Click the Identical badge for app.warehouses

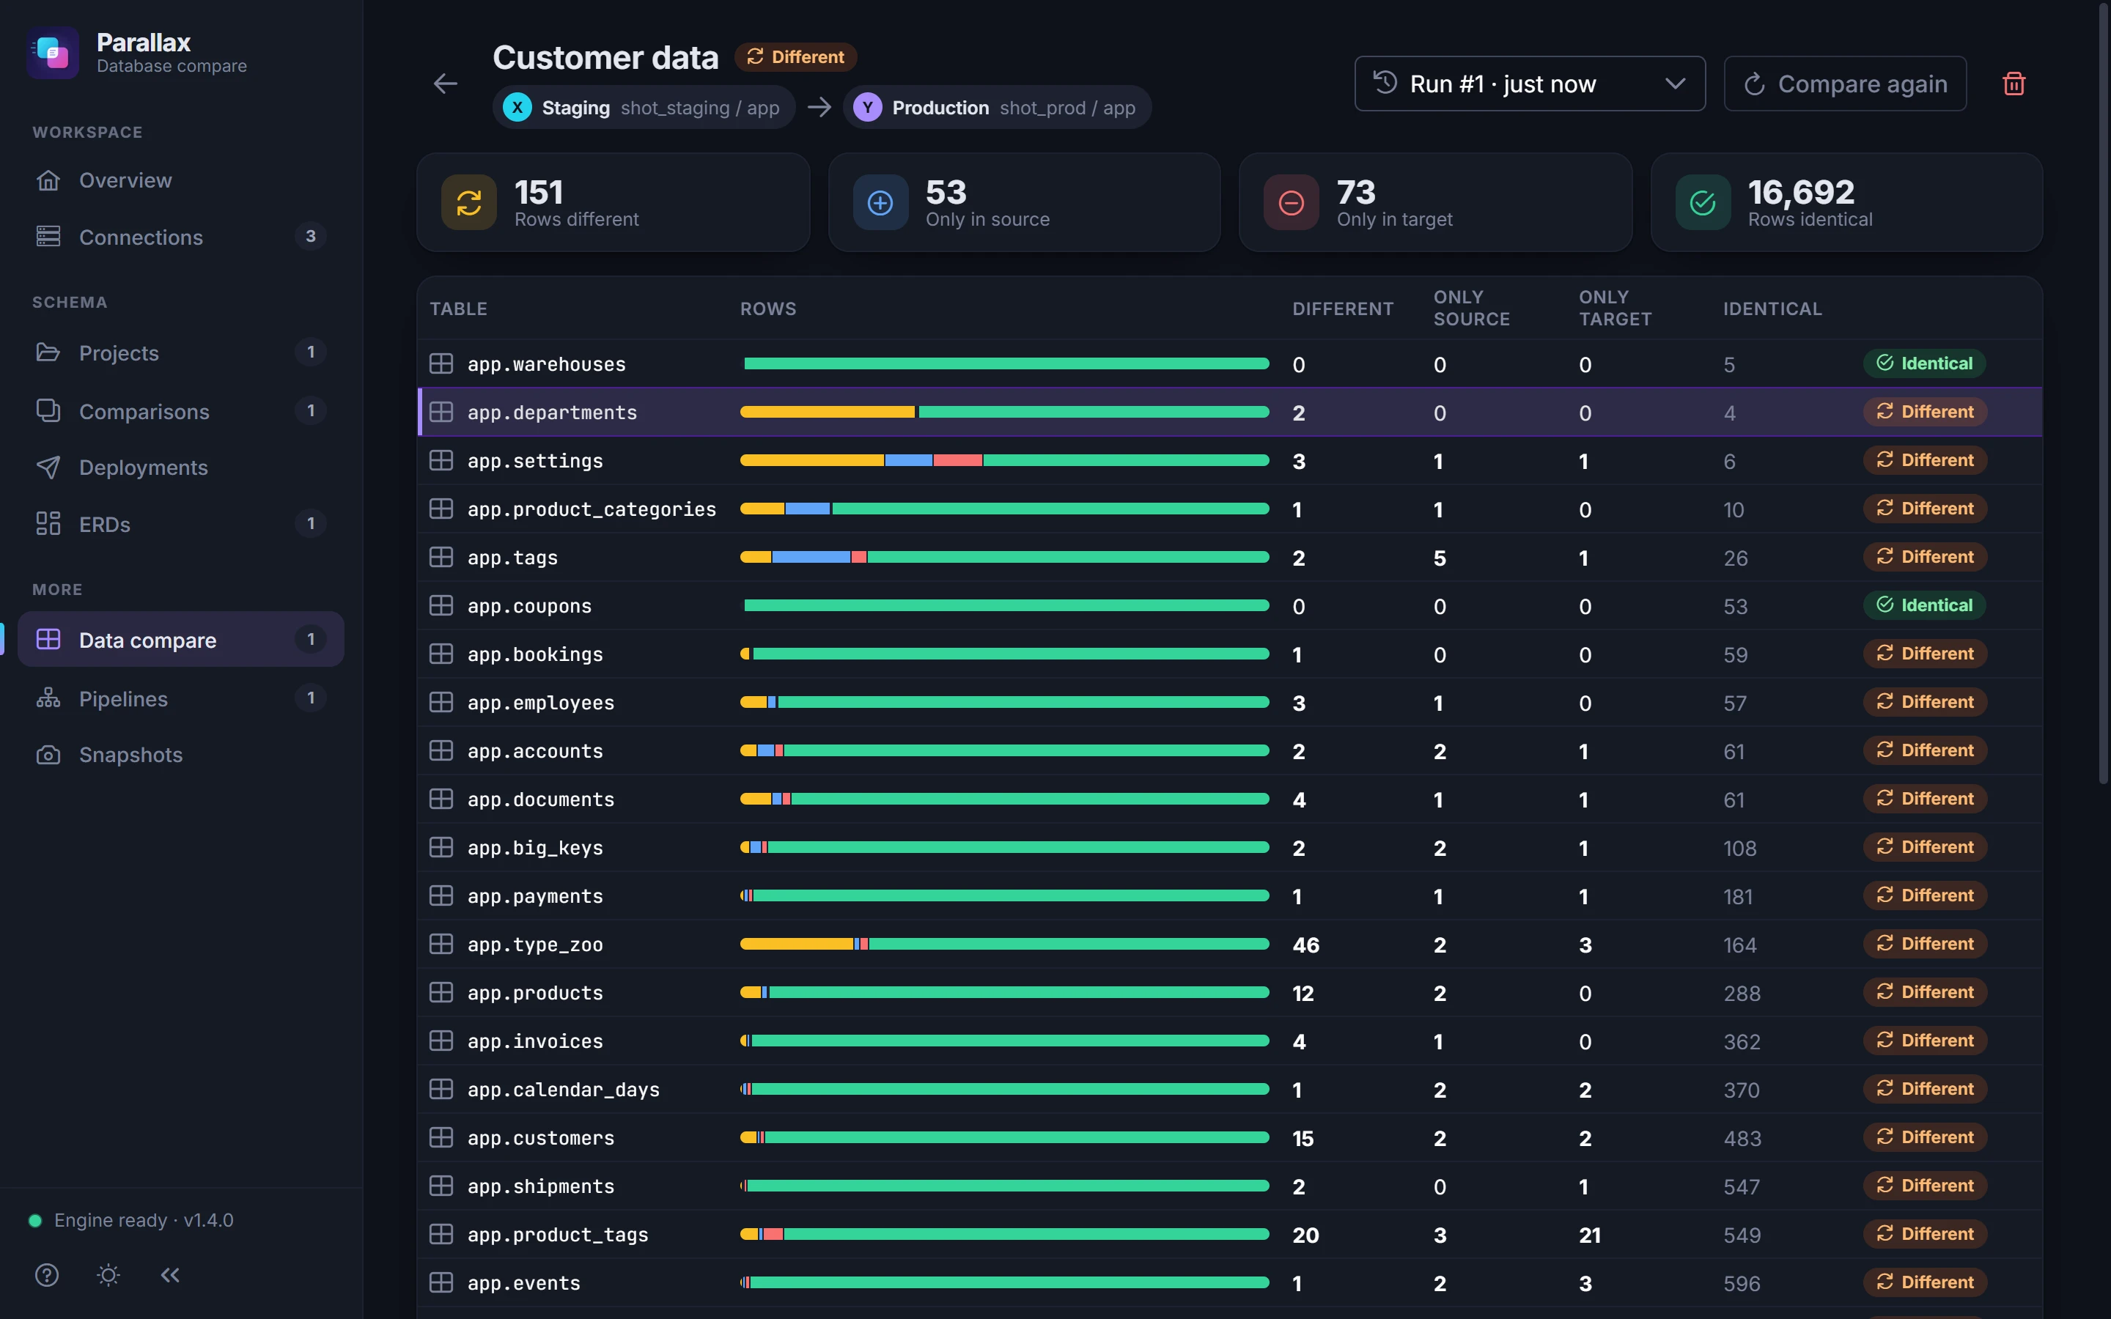tap(1924, 363)
